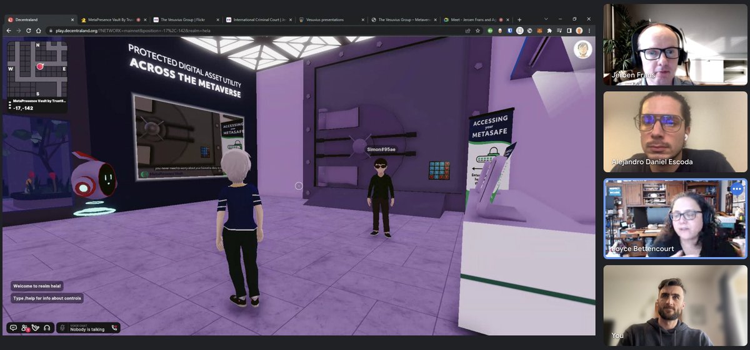The image size is (750, 350).
Task: Open the extensions puzzle piece menu
Action: click(549, 31)
